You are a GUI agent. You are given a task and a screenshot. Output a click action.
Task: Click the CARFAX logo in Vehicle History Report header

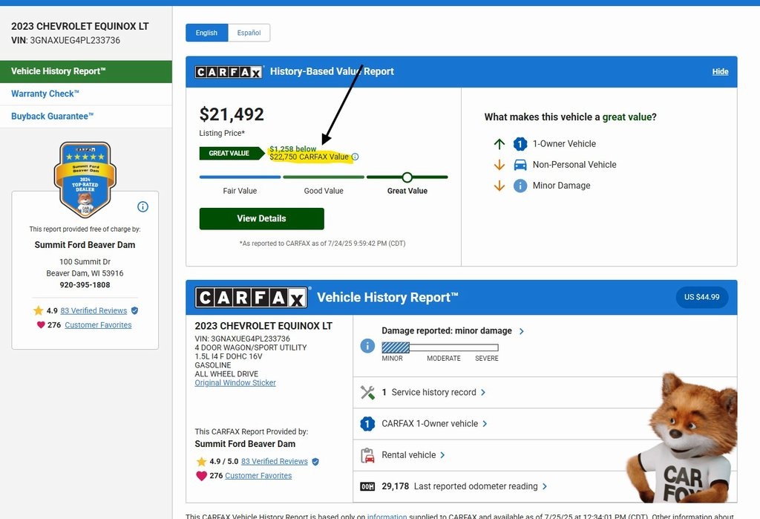point(251,297)
